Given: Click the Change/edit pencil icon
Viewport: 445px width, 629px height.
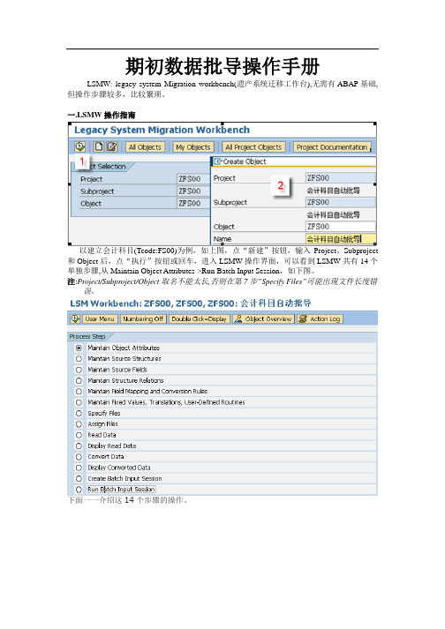Looking at the screenshot, I should point(111,146).
